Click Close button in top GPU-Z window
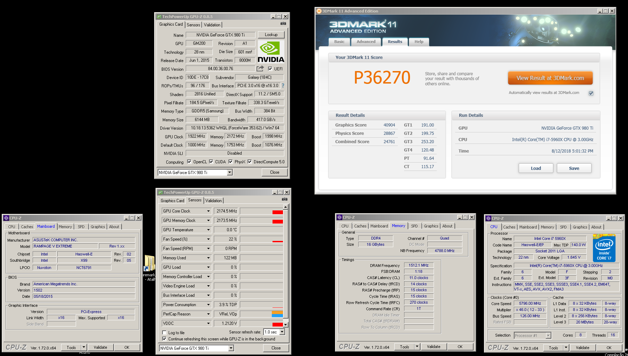The image size is (628, 356). [x=275, y=172]
